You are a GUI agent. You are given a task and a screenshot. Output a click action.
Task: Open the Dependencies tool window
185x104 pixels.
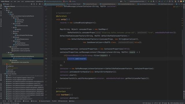63,101
